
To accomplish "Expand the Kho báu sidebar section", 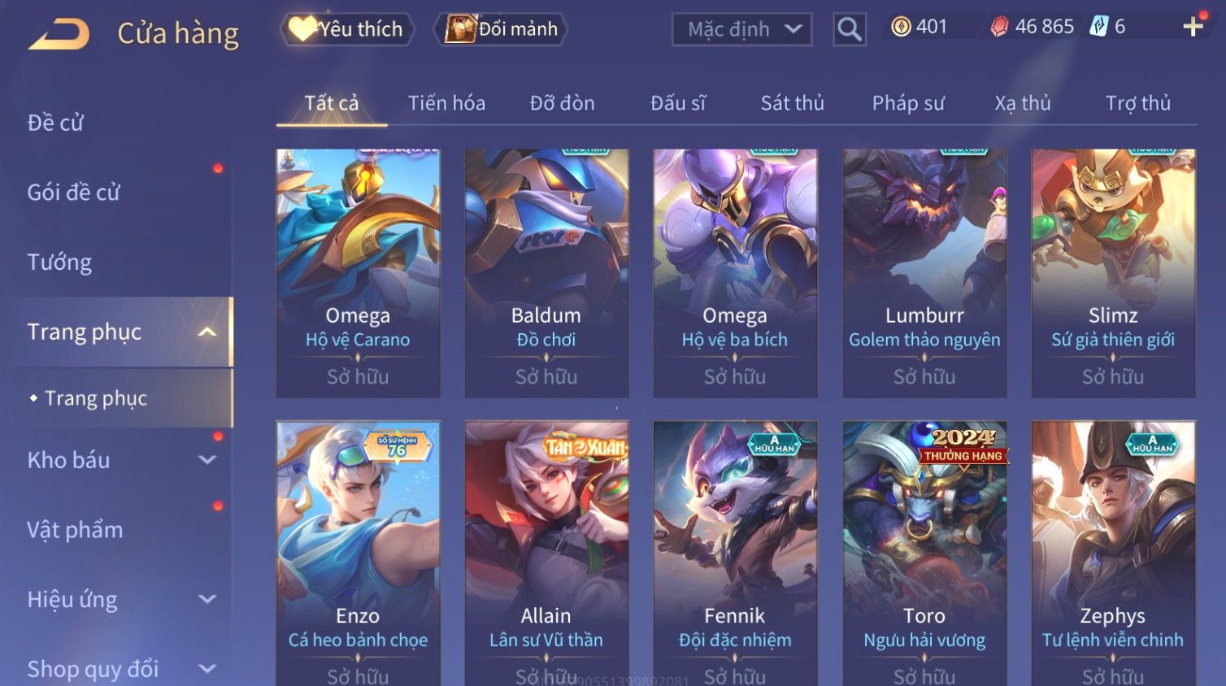I will click(207, 460).
